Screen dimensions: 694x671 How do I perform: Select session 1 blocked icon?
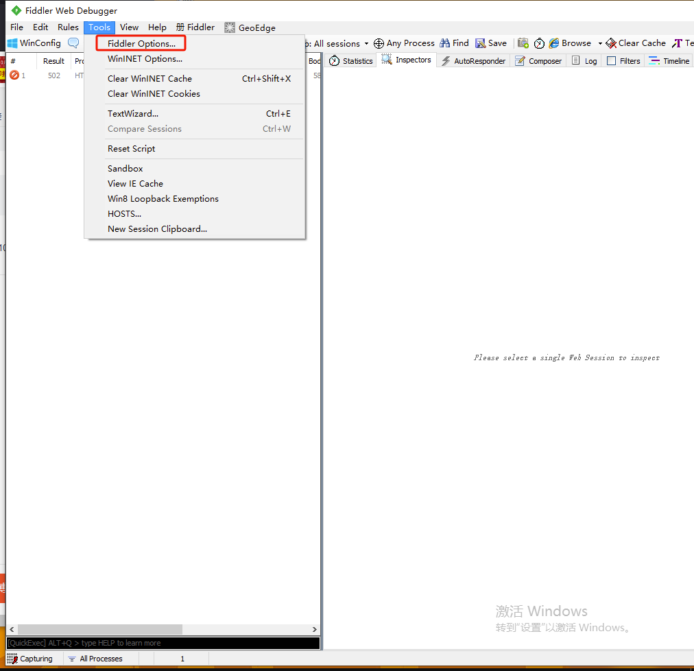14,75
